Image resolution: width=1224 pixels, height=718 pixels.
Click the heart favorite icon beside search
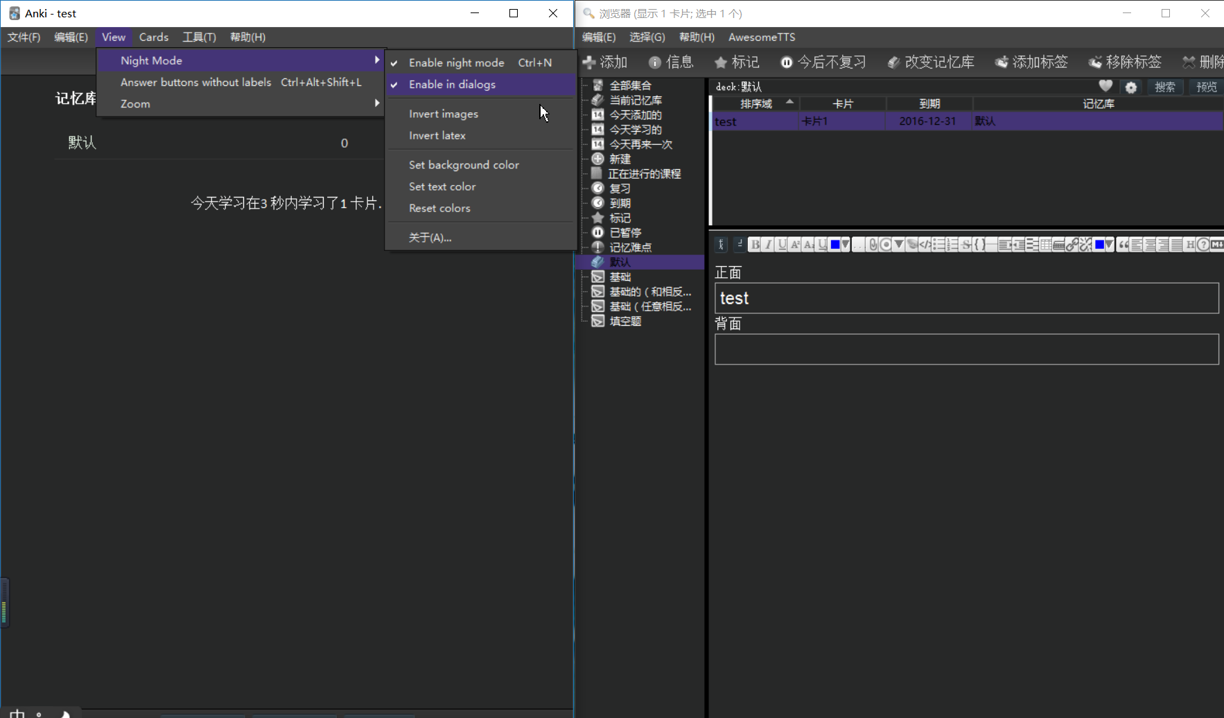[1105, 86]
